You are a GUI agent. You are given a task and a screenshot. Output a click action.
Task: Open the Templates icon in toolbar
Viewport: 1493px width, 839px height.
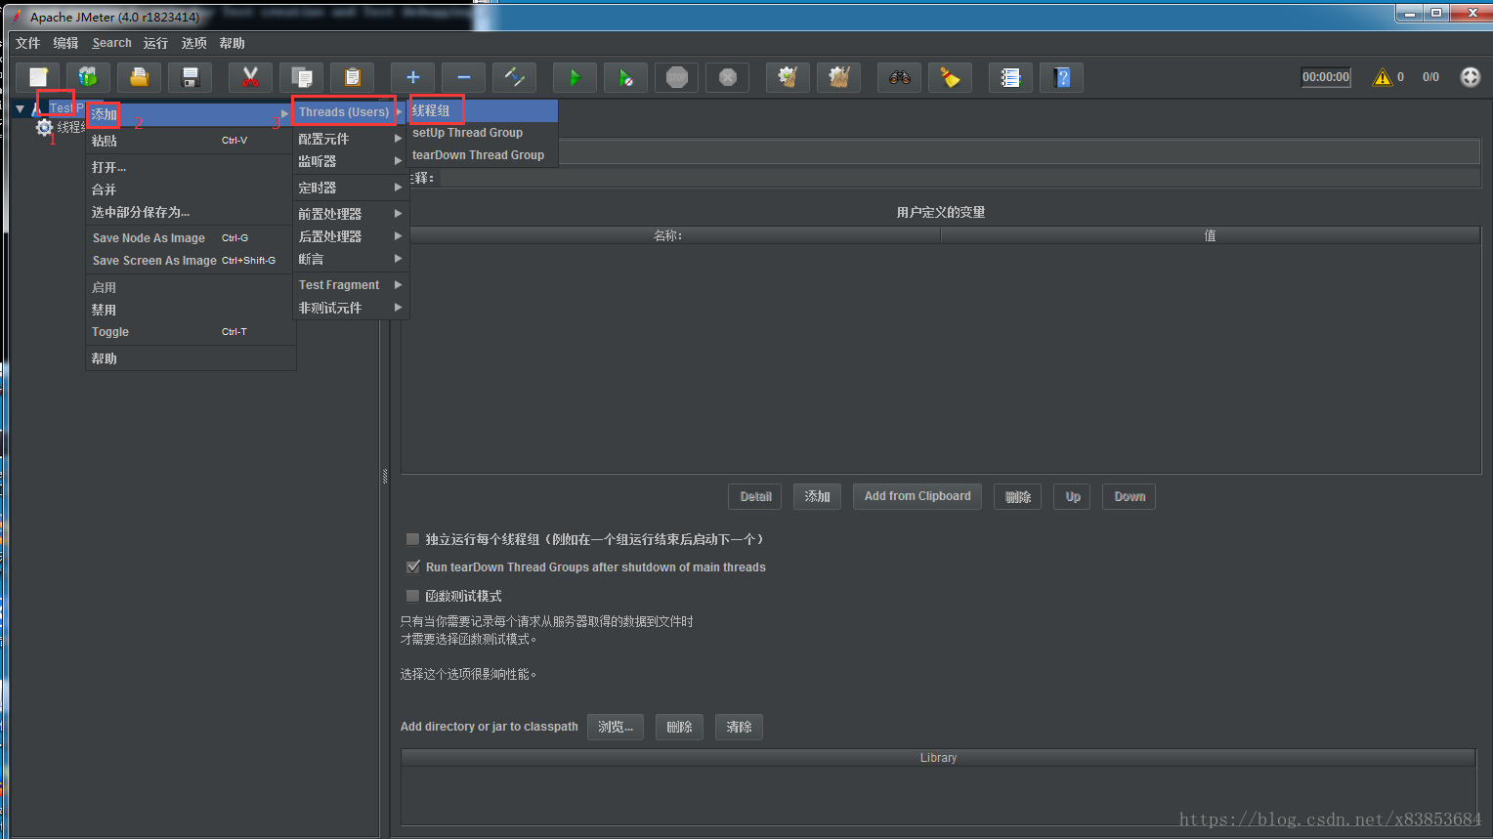pos(89,77)
